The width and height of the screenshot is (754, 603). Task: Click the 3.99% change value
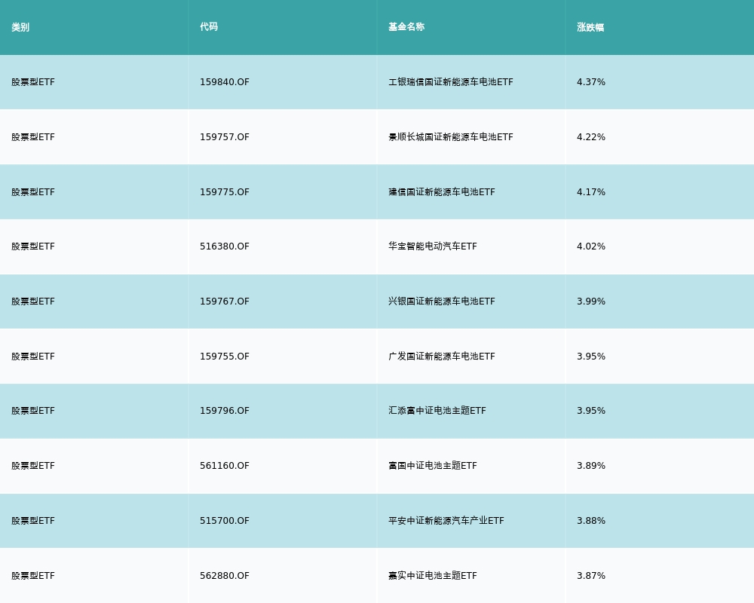[x=591, y=301]
